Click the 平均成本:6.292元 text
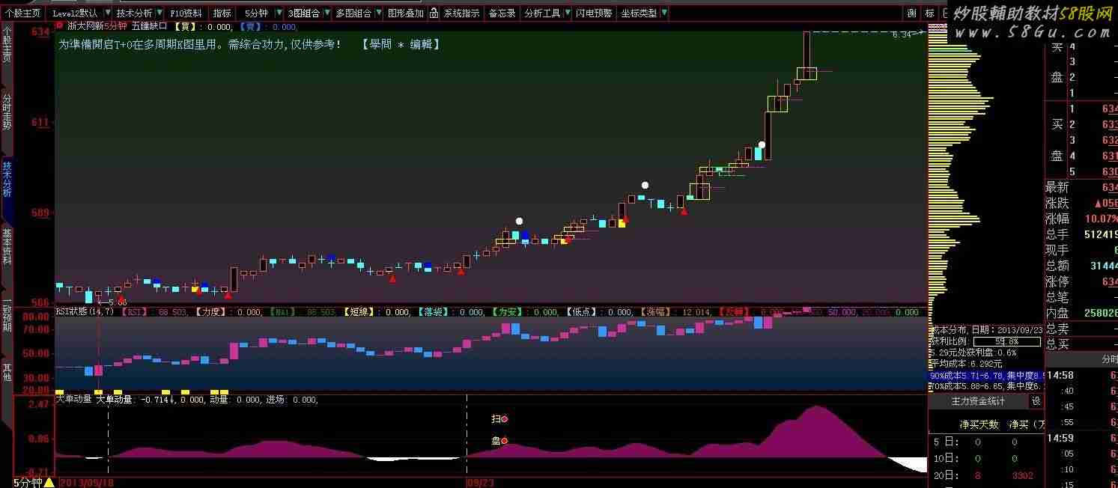The width and height of the screenshot is (1118, 488). click(966, 363)
